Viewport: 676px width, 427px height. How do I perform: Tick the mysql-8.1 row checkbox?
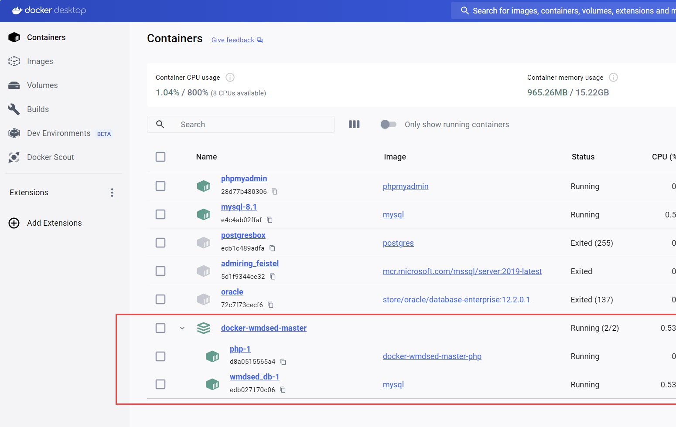[160, 214]
